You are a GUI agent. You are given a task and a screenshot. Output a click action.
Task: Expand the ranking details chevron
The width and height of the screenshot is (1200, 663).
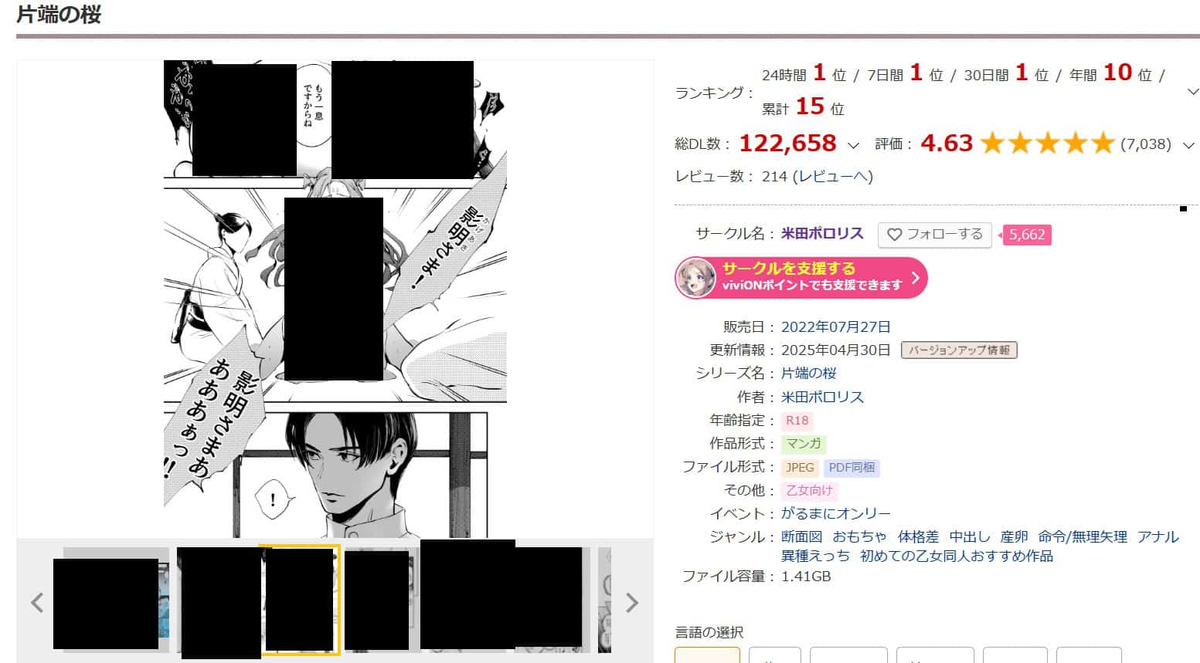click(1192, 92)
